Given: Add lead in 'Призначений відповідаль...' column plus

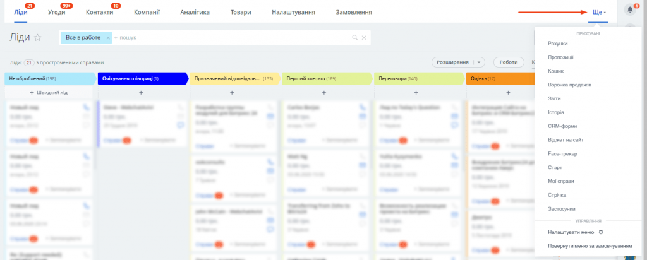Looking at the screenshot, I should point(232,93).
